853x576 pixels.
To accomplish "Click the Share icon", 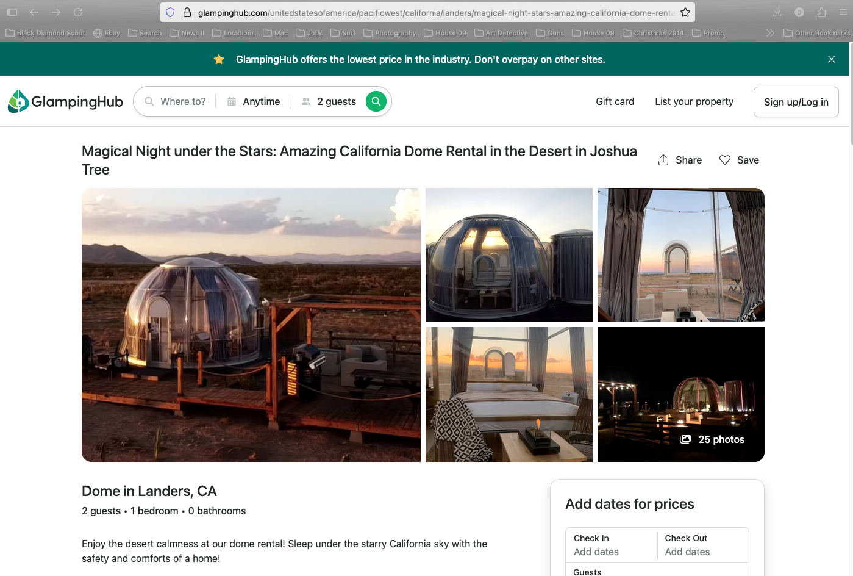I will (x=663, y=160).
